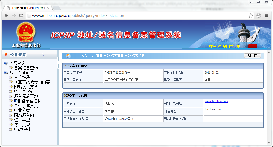This screenshot has height=147, width=273.
Task: Click the 上海萨图西网络有限公司 company name
Action: 121,79
